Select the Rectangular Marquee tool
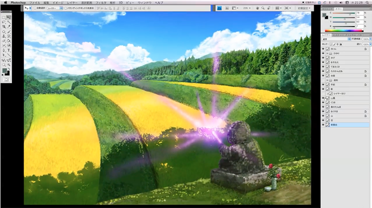The height and width of the screenshot is (208, 372). click(4, 18)
